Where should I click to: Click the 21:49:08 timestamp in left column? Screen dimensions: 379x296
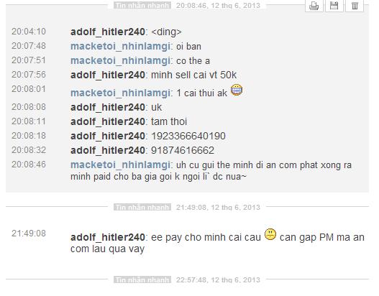[29, 233]
